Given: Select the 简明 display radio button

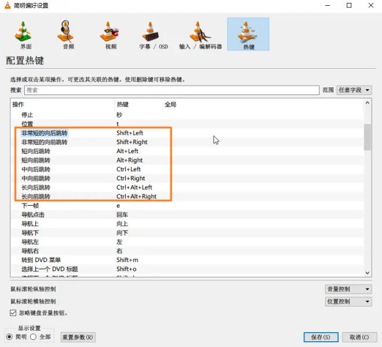Looking at the screenshot, I should 9,337.
